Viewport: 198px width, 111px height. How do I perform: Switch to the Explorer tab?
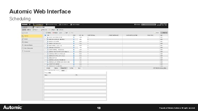point(27,27)
